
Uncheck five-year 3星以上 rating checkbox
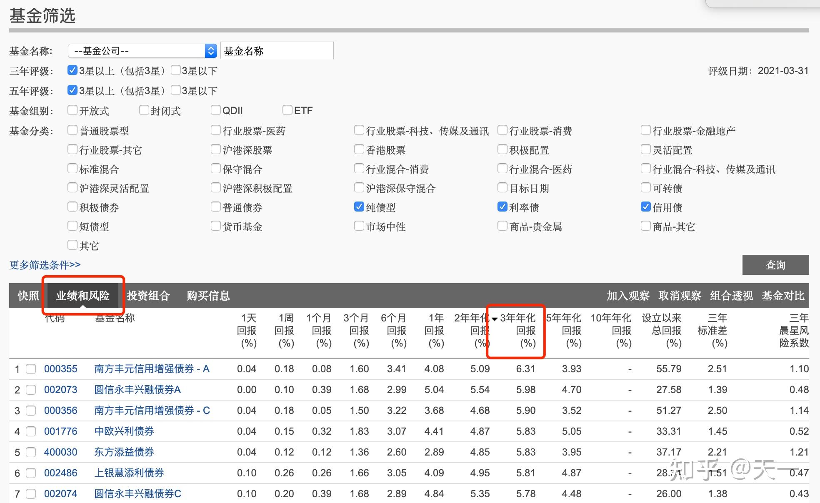[x=72, y=90]
